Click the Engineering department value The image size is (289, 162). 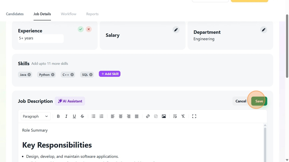pyautogui.click(x=204, y=39)
